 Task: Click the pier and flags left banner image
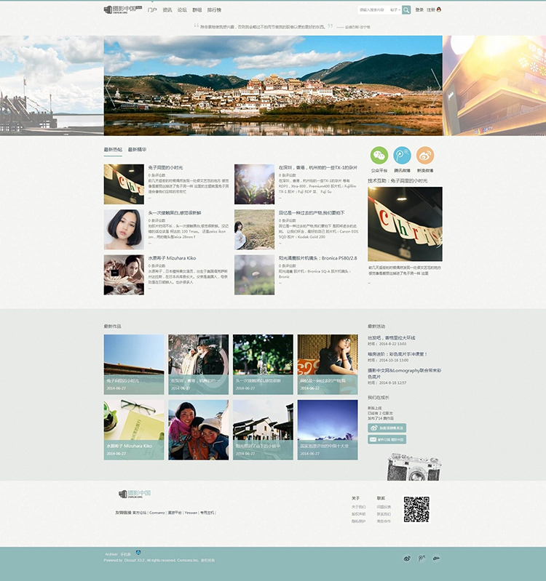[x=52, y=86]
